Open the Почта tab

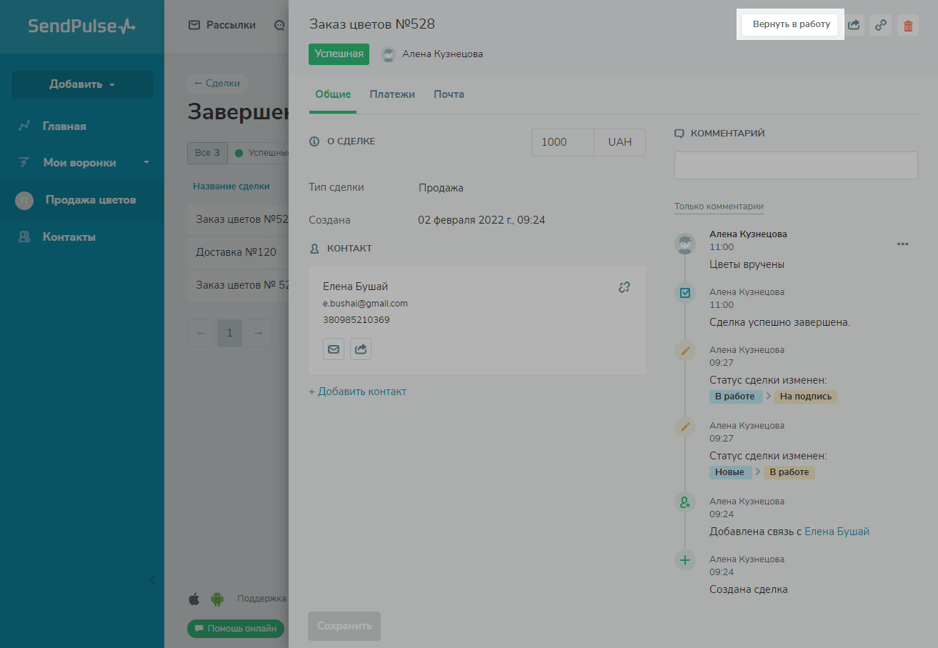449,94
